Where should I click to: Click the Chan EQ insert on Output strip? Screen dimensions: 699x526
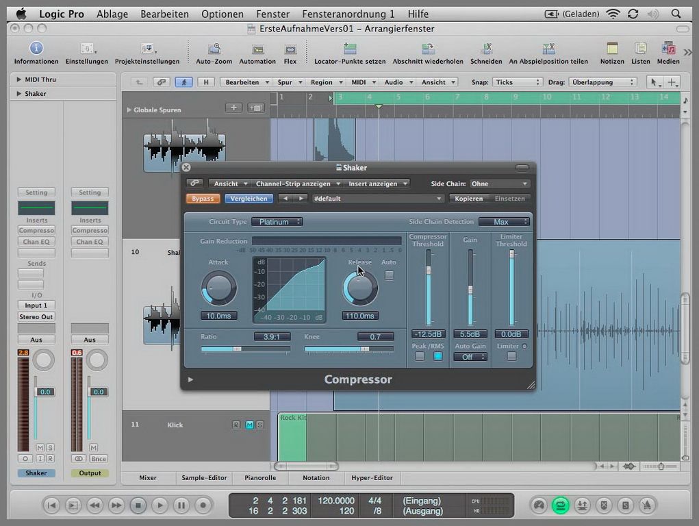point(90,241)
